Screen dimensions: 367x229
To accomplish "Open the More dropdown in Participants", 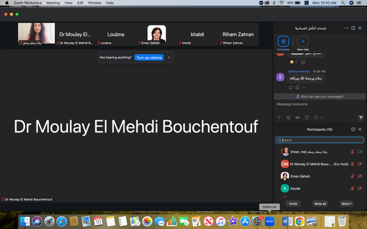I will point(347,204).
